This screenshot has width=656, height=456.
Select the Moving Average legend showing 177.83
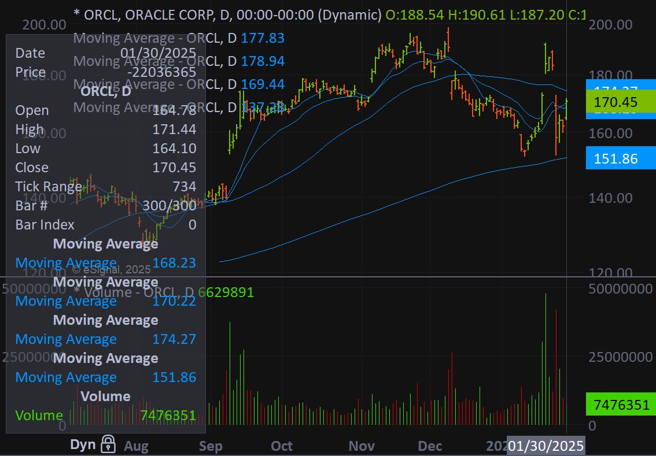179,38
